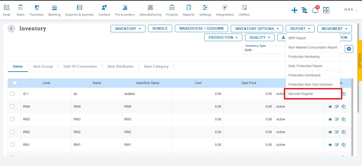Open the Contact module
This screenshot has width=362, height=166.
point(104,11)
